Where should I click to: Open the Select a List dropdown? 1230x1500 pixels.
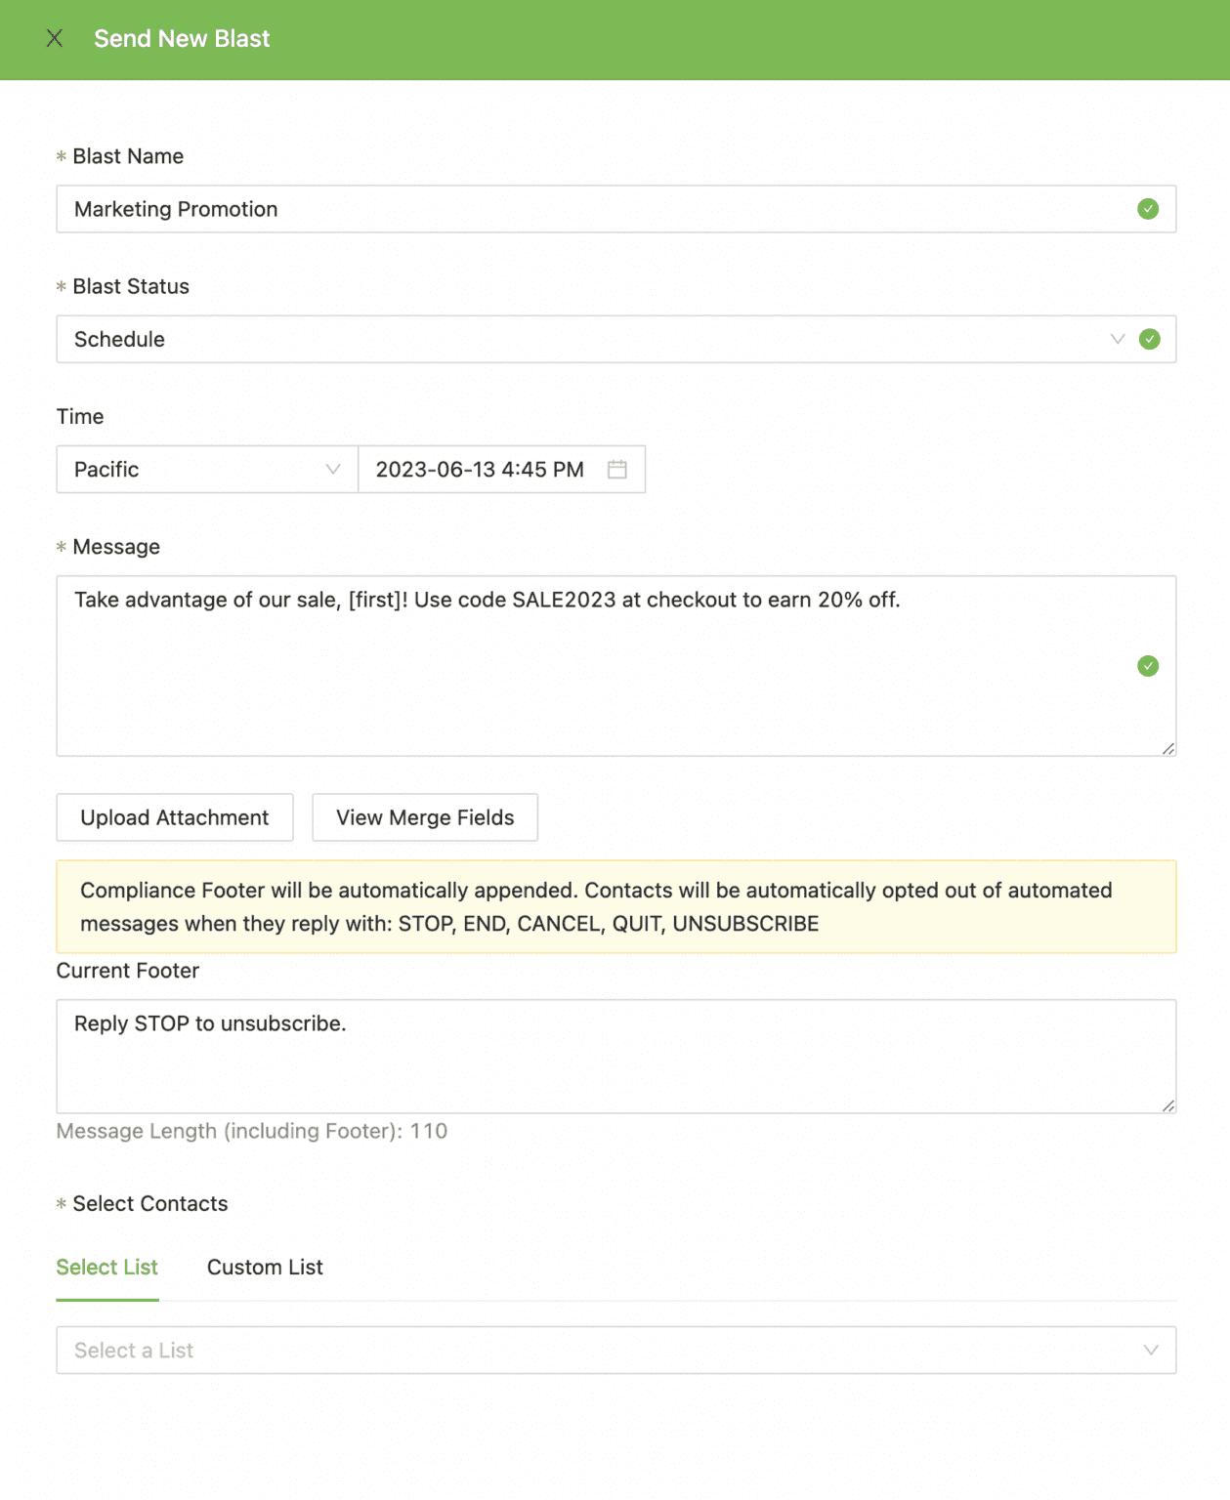pyautogui.click(x=616, y=1351)
